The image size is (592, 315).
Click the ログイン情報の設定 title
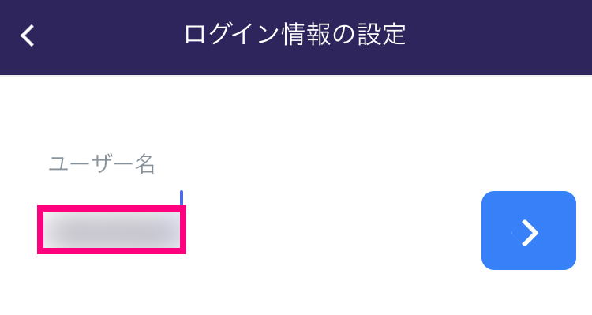pyautogui.click(x=295, y=35)
